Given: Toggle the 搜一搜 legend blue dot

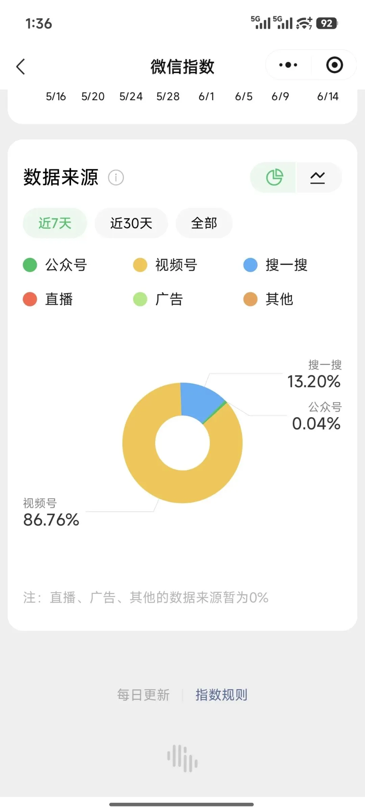Looking at the screenshot, I should point(250,265).
